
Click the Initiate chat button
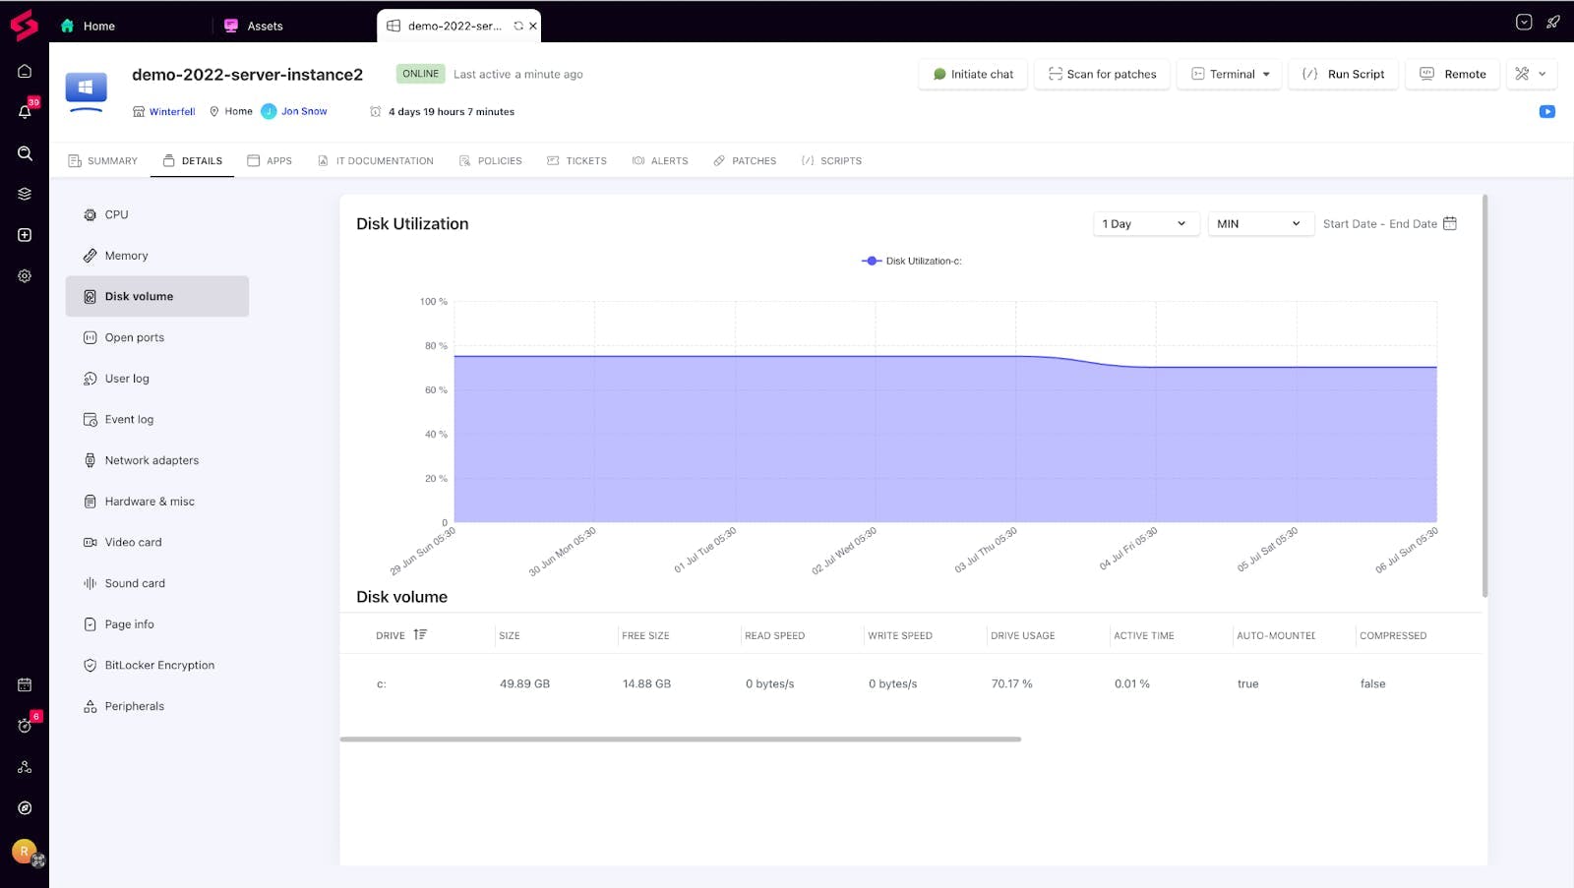point(973,74)
